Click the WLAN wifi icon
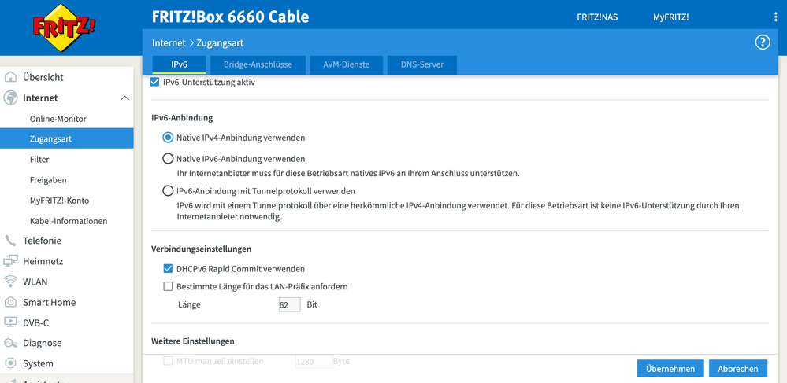 pos(10,282)
